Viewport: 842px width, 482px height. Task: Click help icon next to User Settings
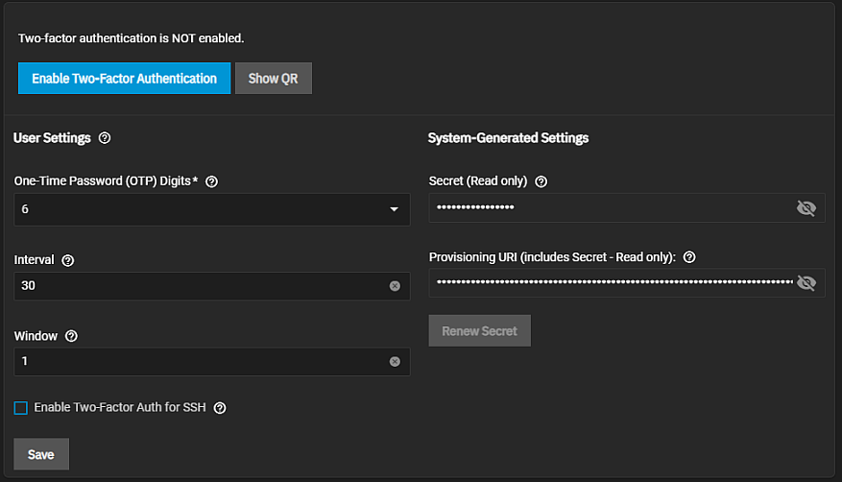click(x=105, y=138)
